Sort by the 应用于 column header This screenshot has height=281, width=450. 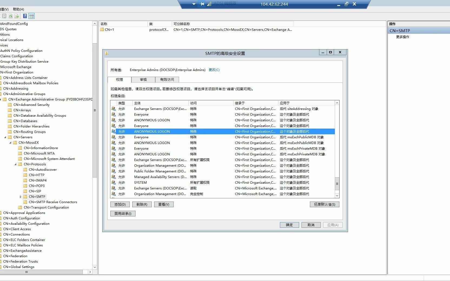point(306,103)
